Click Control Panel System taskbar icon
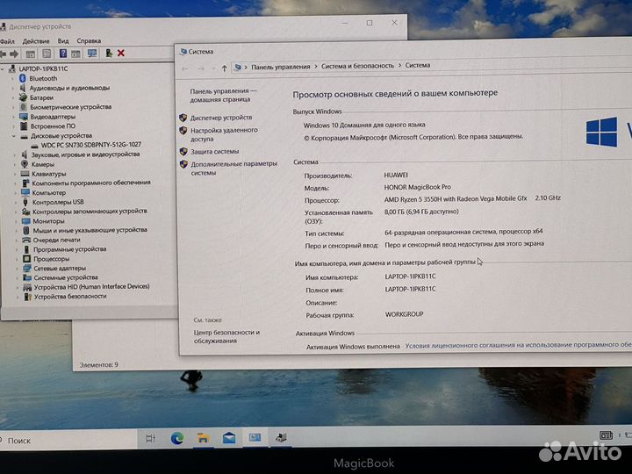632x474 pixels. pos(255,437)
